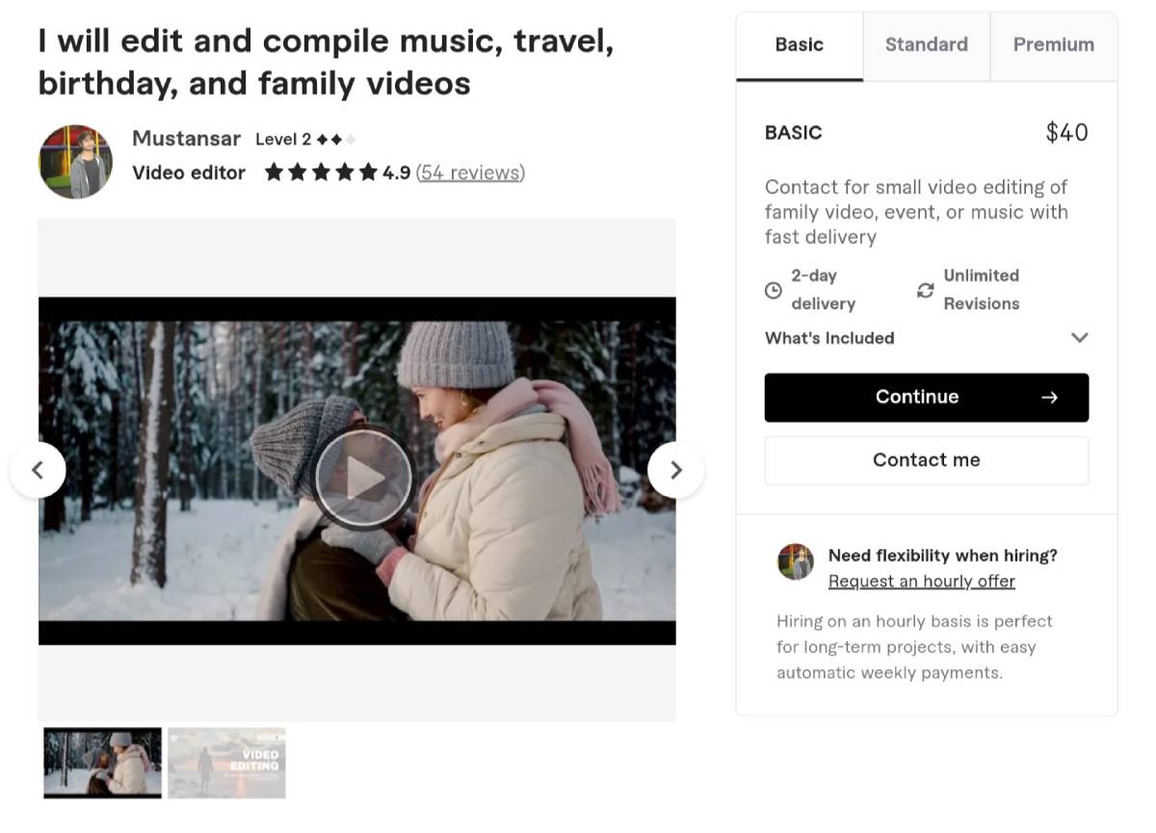Click the Contact me button
The height and width of the screenshot is (833, 1156).
(x=926, y=460)
